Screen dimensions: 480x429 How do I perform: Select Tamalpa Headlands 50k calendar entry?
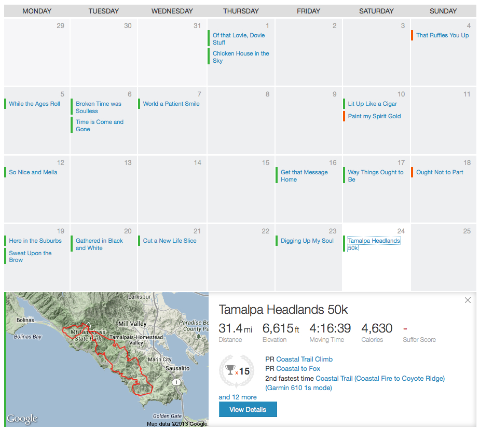[x=374, y=244]
